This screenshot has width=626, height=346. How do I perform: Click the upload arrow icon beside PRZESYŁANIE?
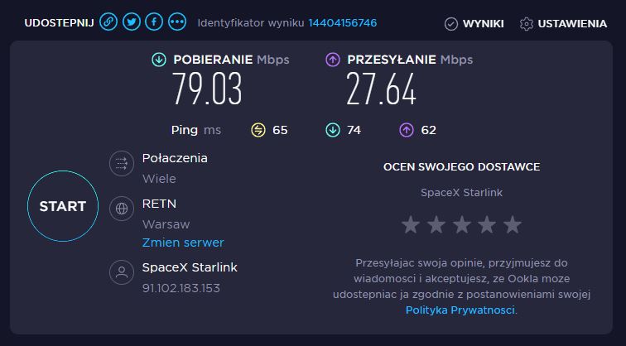(333, 60)
